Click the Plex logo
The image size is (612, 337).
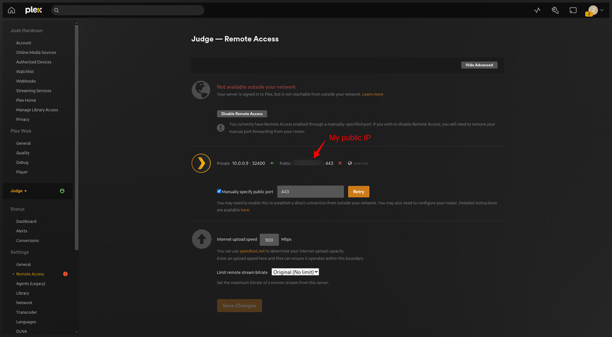[x=33, y=10]
